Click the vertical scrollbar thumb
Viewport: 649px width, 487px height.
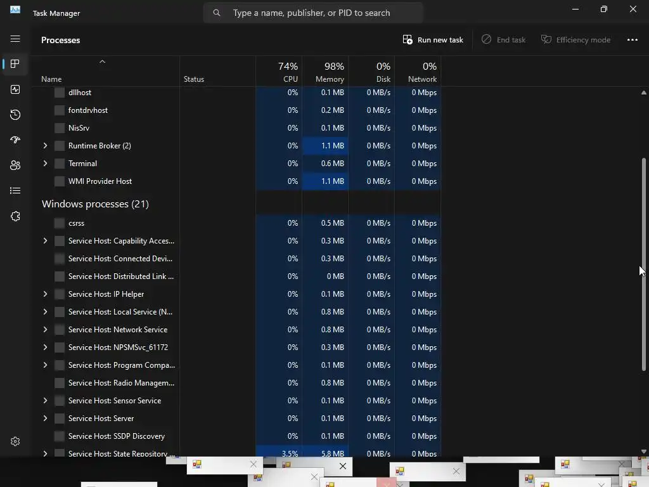[x=644, y=264]
